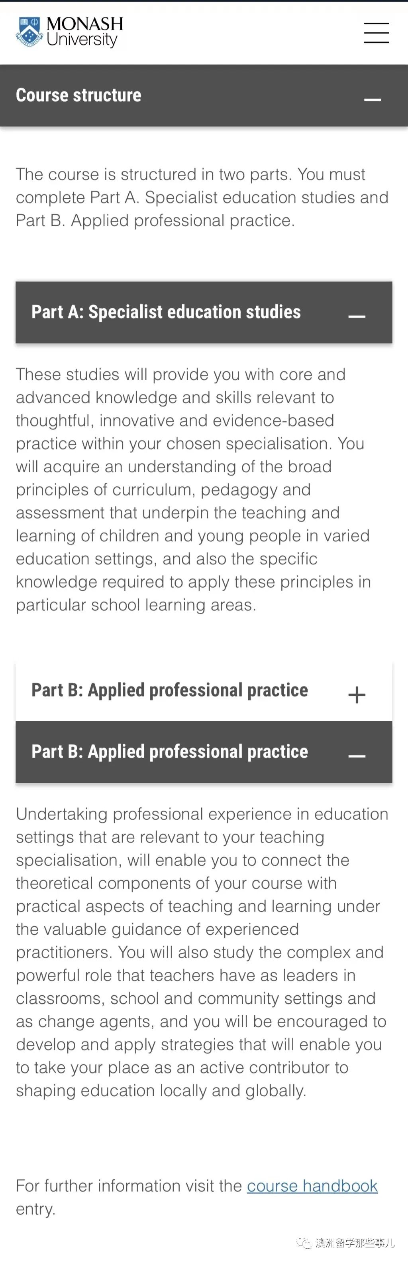Collapse the dark Part B: Applied professional practice title
Viewport: 408px width, 1261px height.
point(170,752)
